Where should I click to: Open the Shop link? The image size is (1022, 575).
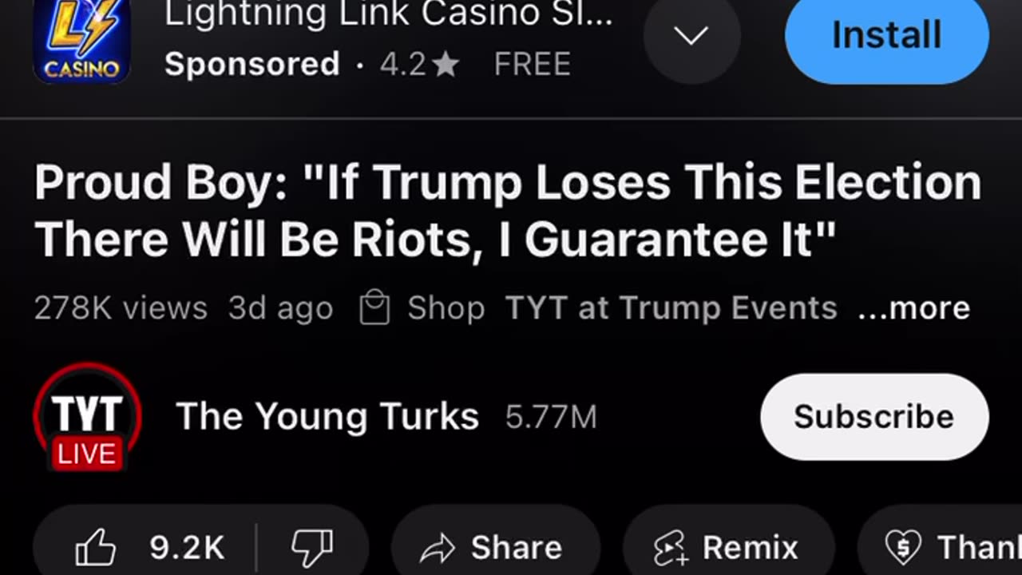tap(446, 308)
